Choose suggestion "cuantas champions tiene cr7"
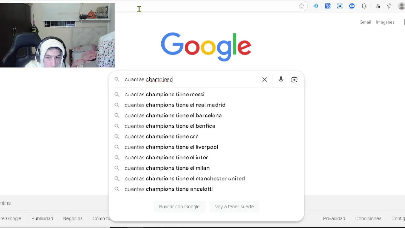The width and height of the screenshot is (405, 228). pyautogui.click(x=206, y=136)
